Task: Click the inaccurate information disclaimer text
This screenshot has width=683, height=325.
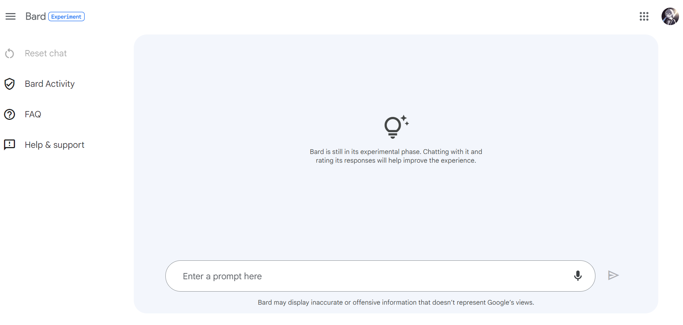Action: click(396, 302)
